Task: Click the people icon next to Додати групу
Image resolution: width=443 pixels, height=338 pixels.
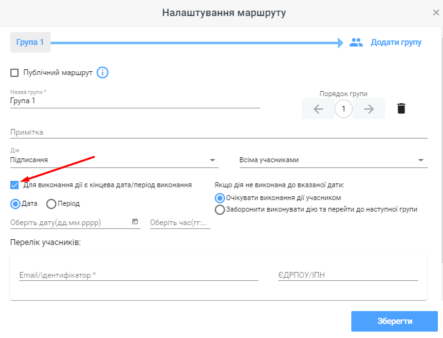Action: (356, 42)
